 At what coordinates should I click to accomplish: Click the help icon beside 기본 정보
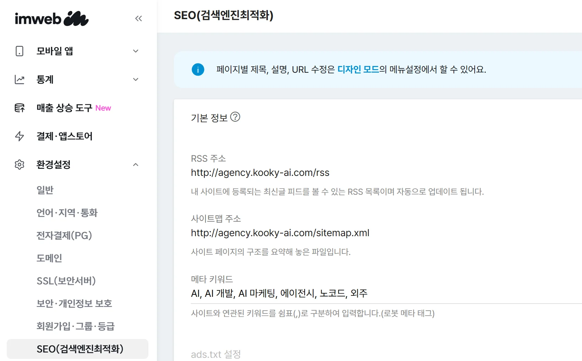[x=235, y=117]
